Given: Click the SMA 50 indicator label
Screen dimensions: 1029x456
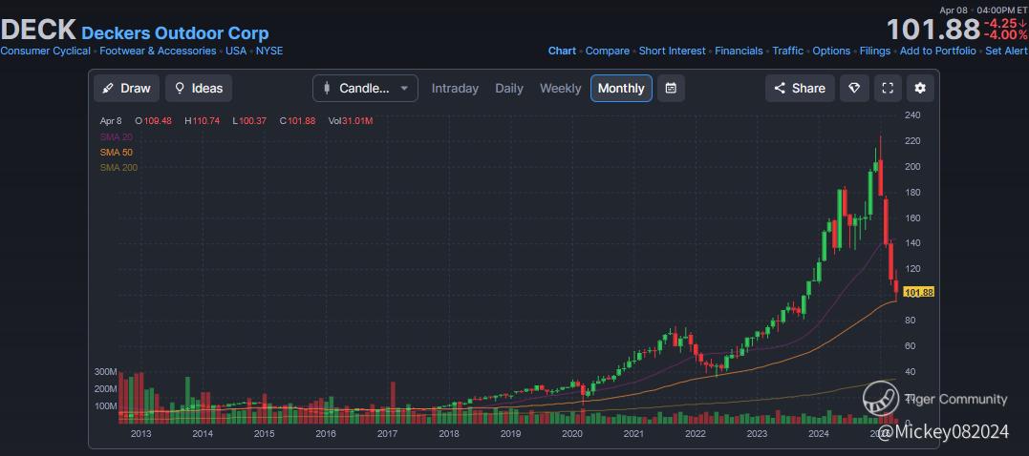Looking at the screenshot, I should (117, 152).
